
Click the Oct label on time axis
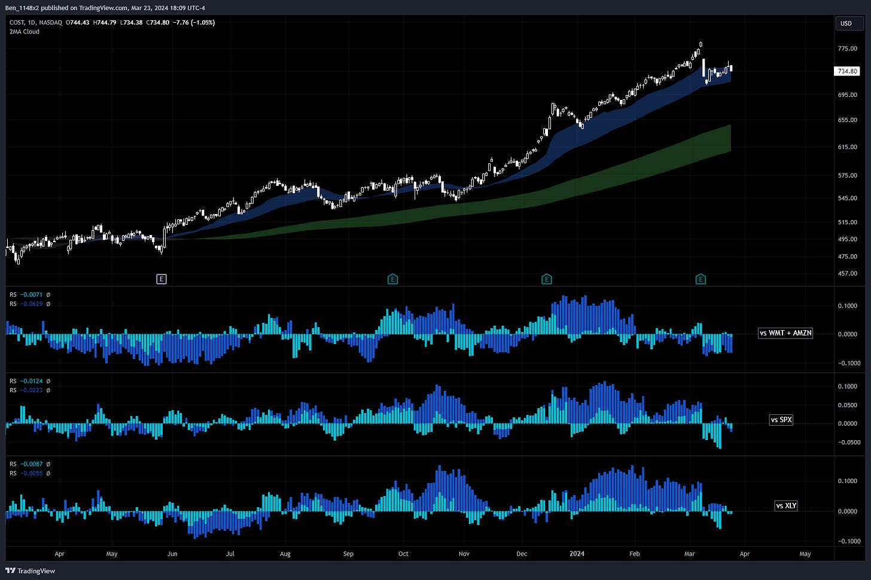click(x=403, y=554)
